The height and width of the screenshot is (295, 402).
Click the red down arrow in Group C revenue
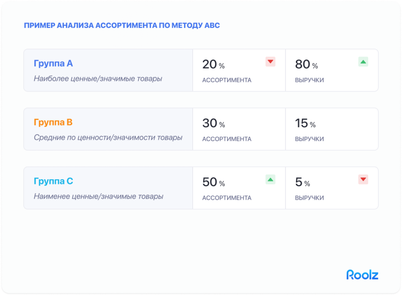(363, 180)
